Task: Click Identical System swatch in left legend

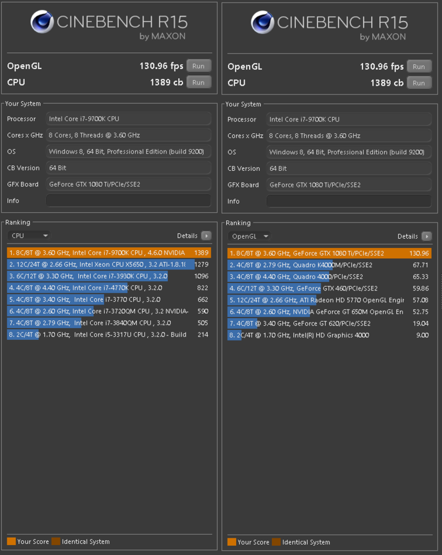Action: pos(55,541)
